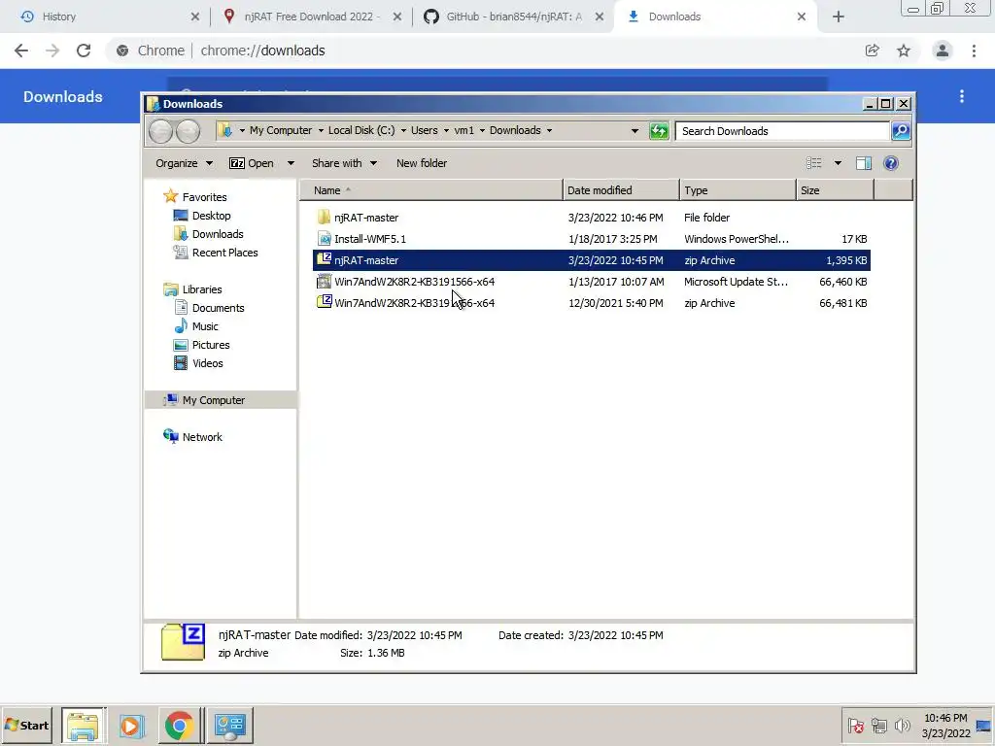Open a new Chrome tab with plus
The height and width of the screenshot is (746, 995).
(839, 17)
